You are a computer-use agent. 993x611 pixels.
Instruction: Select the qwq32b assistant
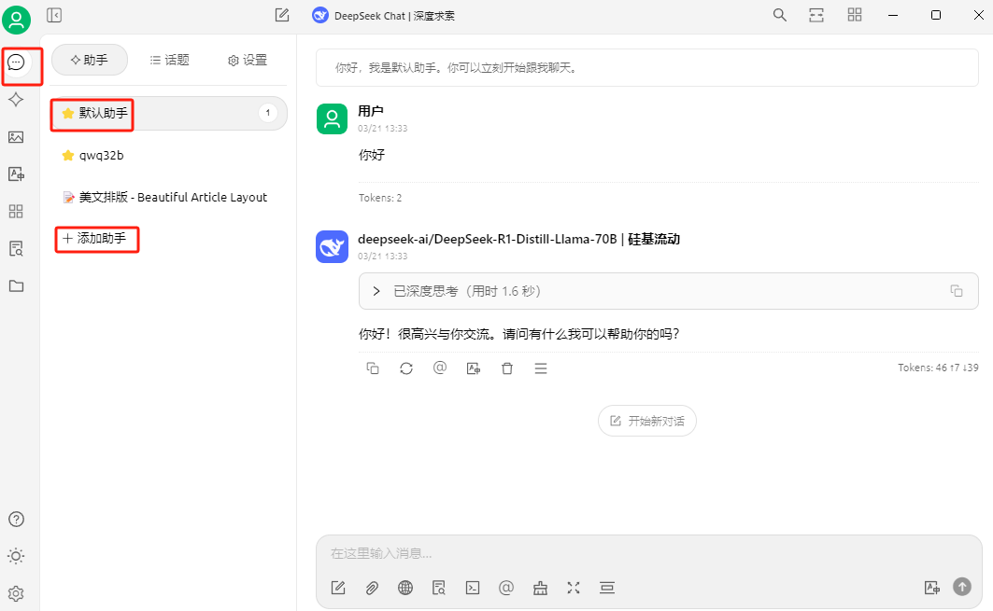169,155
